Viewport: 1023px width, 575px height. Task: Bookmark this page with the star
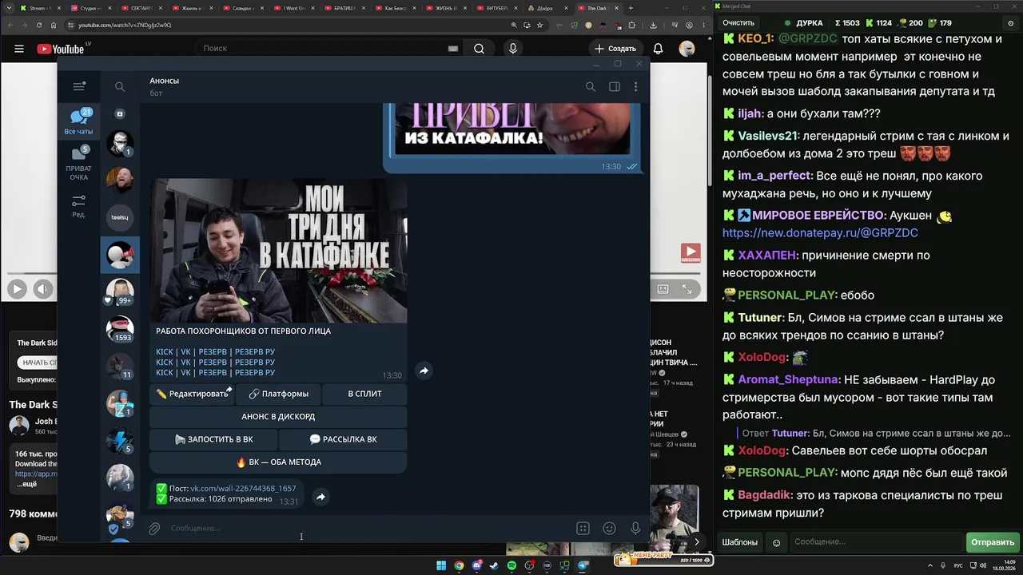(541, 25)
